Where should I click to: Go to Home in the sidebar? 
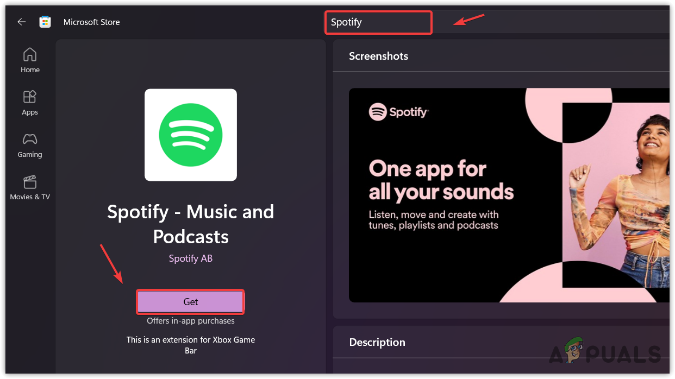(30, 60)
